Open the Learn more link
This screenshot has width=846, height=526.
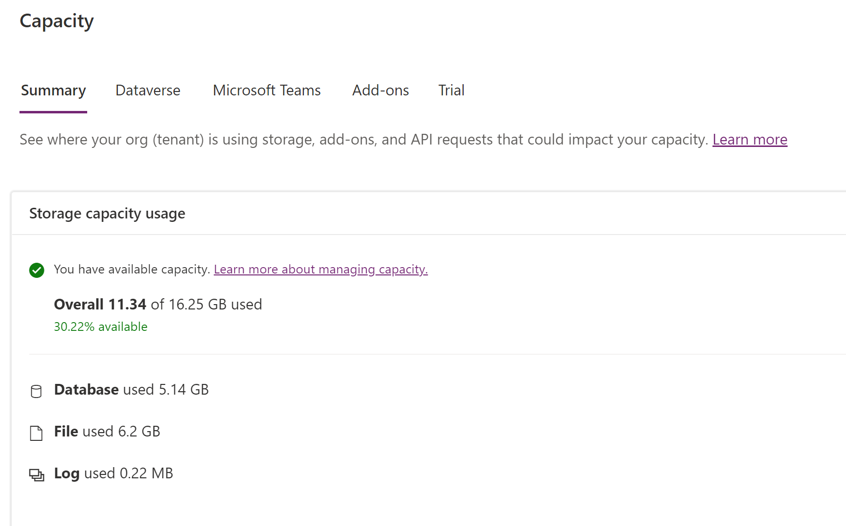750,140
